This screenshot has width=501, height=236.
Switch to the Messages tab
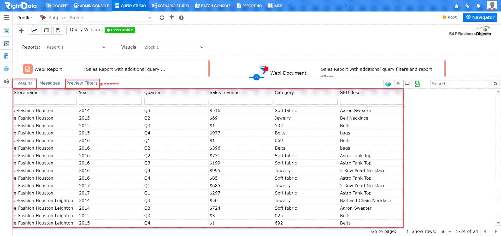(x=50, y=83)
